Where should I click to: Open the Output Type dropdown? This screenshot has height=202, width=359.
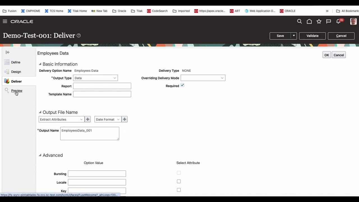pos(95,78)
